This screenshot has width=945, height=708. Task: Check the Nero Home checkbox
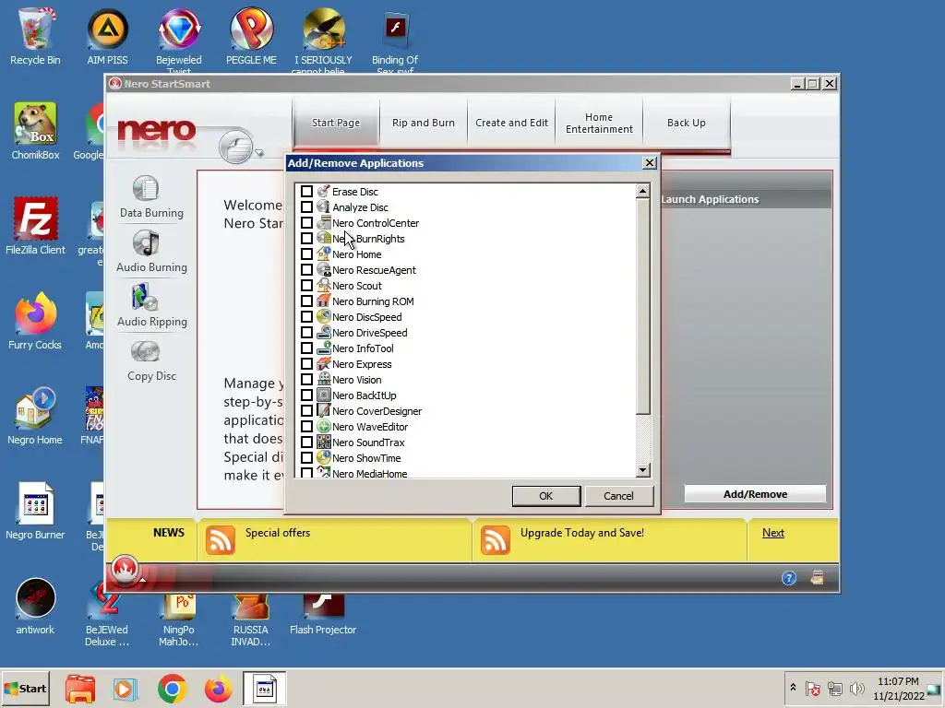[x=306, y=254]
